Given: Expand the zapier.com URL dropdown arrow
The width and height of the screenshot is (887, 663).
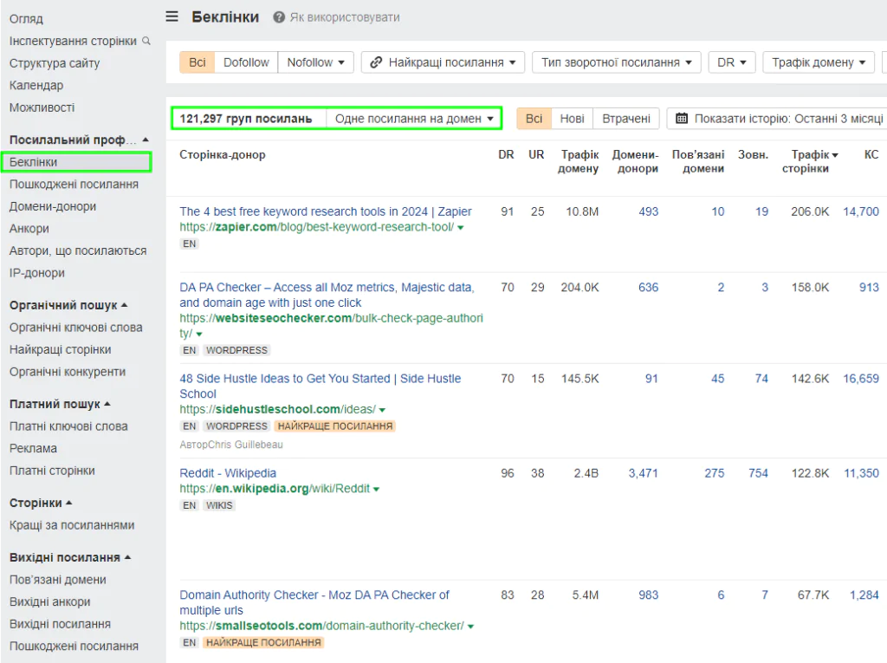Looking at the screenshot, I should [461, 228].
